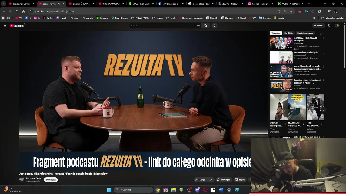
Task: Switch to the Stories Instagram tab
Action: pyautogui.click(x=261, y=4)
